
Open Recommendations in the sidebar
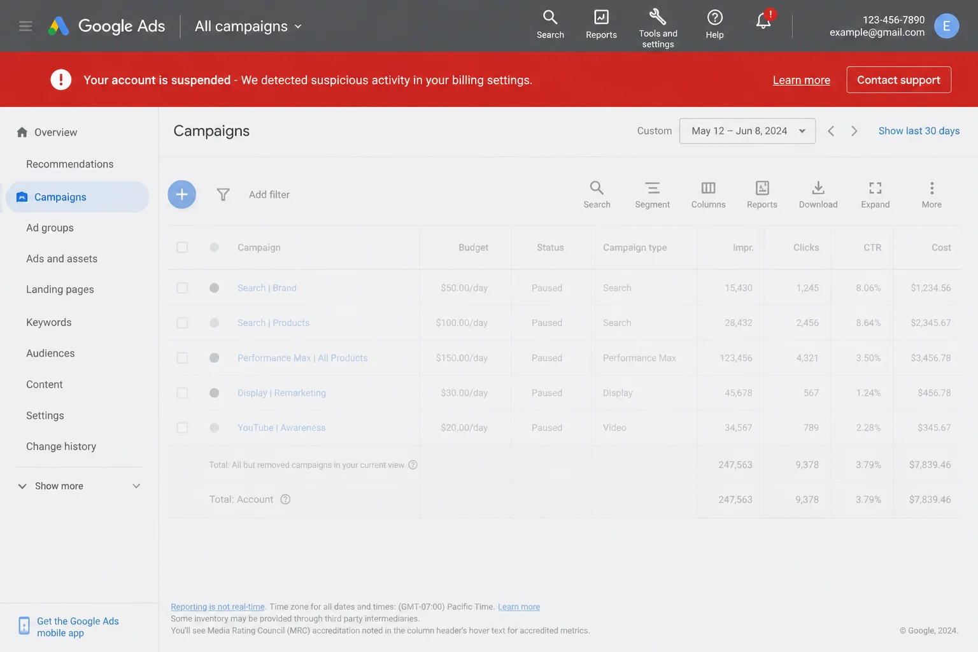click(70, 164)
